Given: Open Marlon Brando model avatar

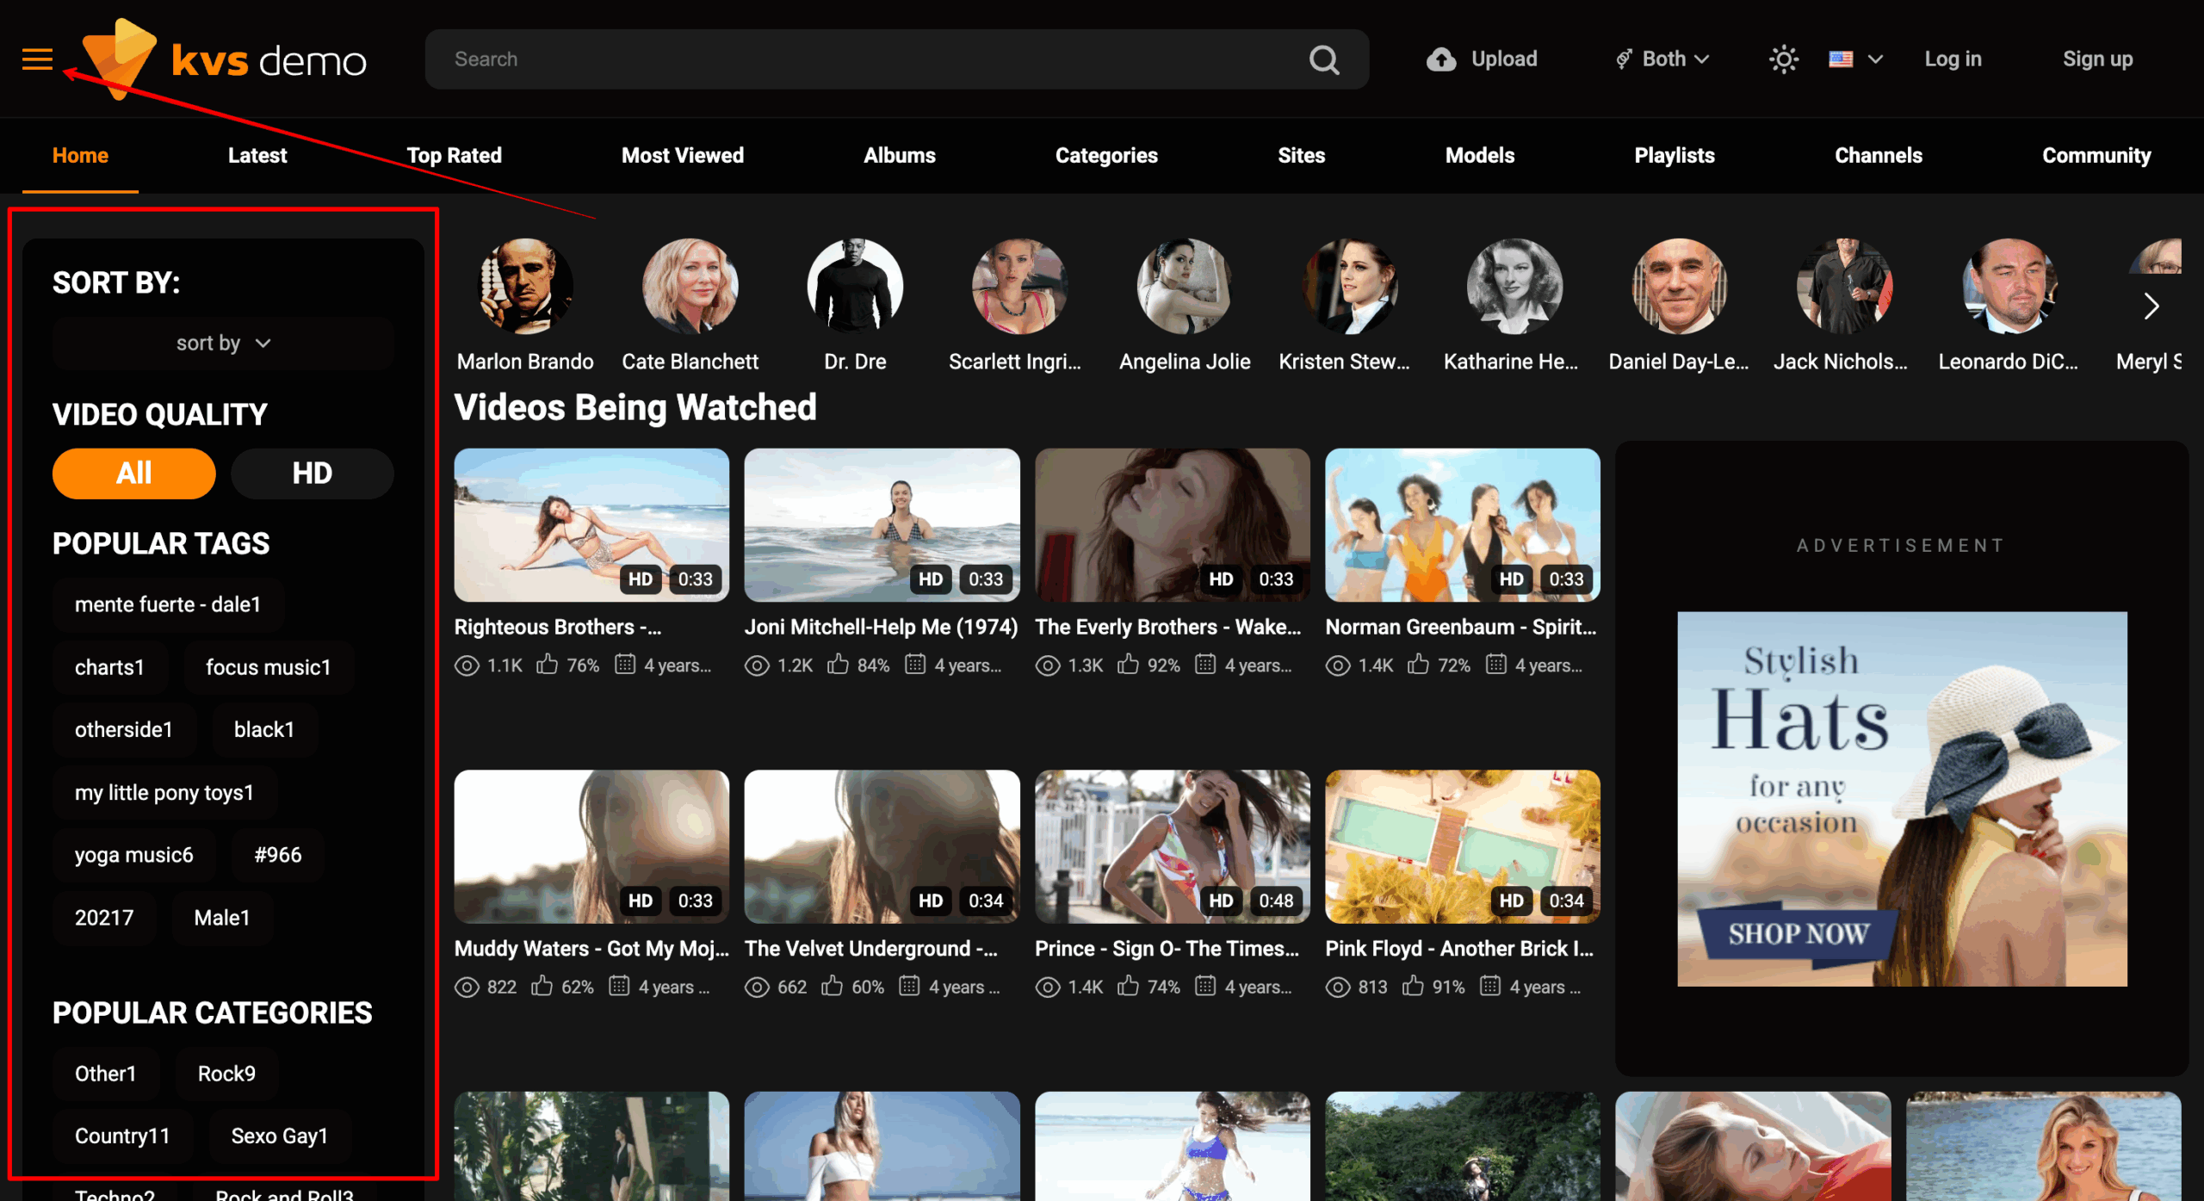Looking at the screenshot, I should click(x=524, y=287).
